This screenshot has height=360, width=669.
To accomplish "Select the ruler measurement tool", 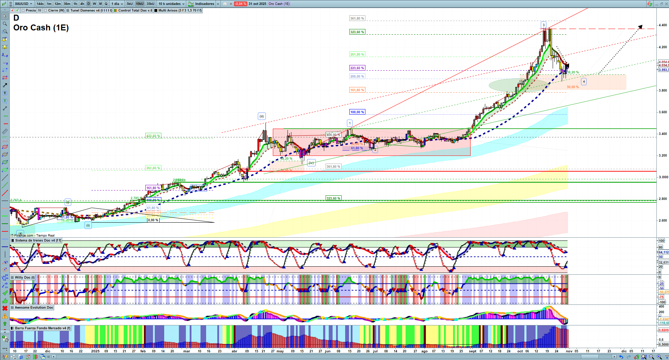I will pos(5,131).
